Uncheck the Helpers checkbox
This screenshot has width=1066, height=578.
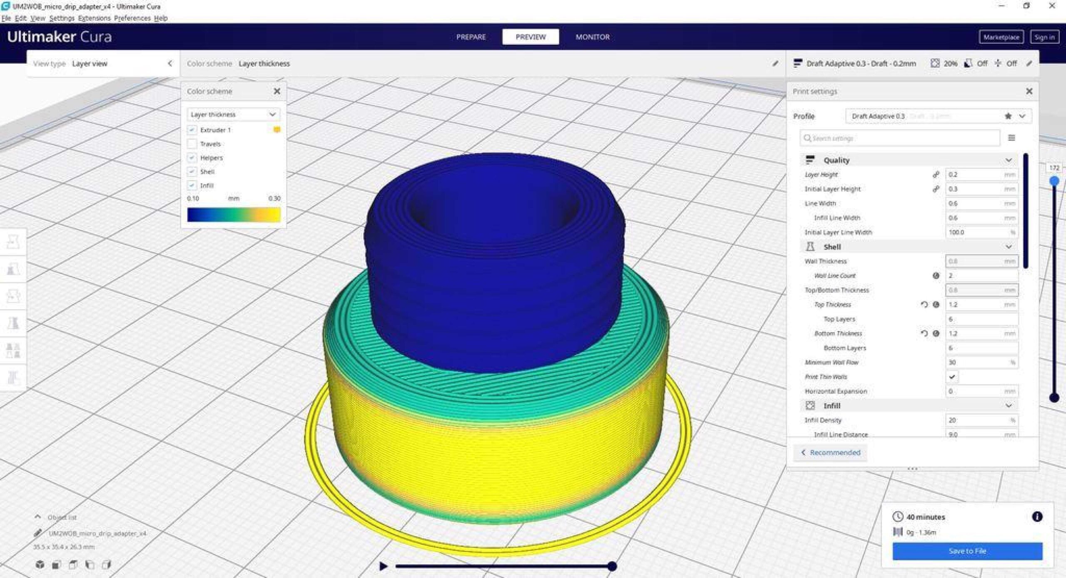coord(192,157)
